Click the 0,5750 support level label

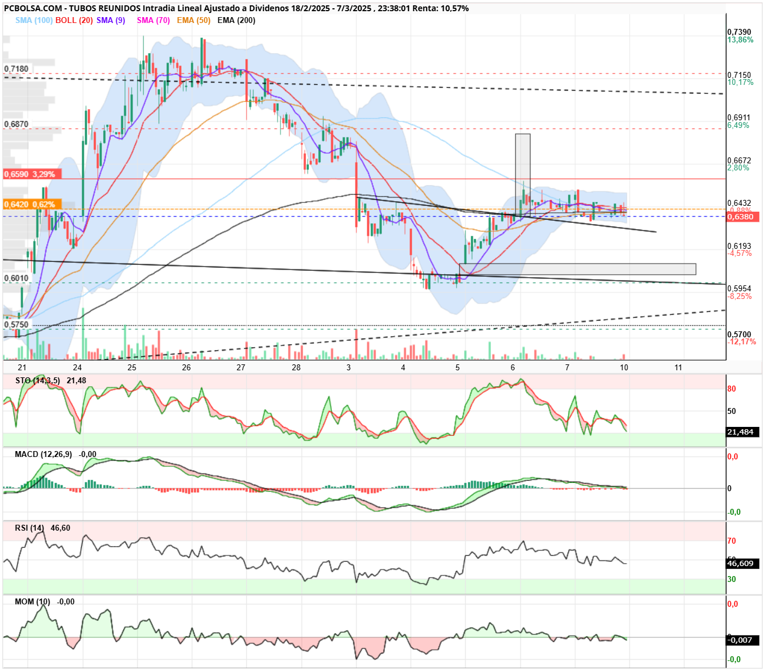tap(17, 325)
